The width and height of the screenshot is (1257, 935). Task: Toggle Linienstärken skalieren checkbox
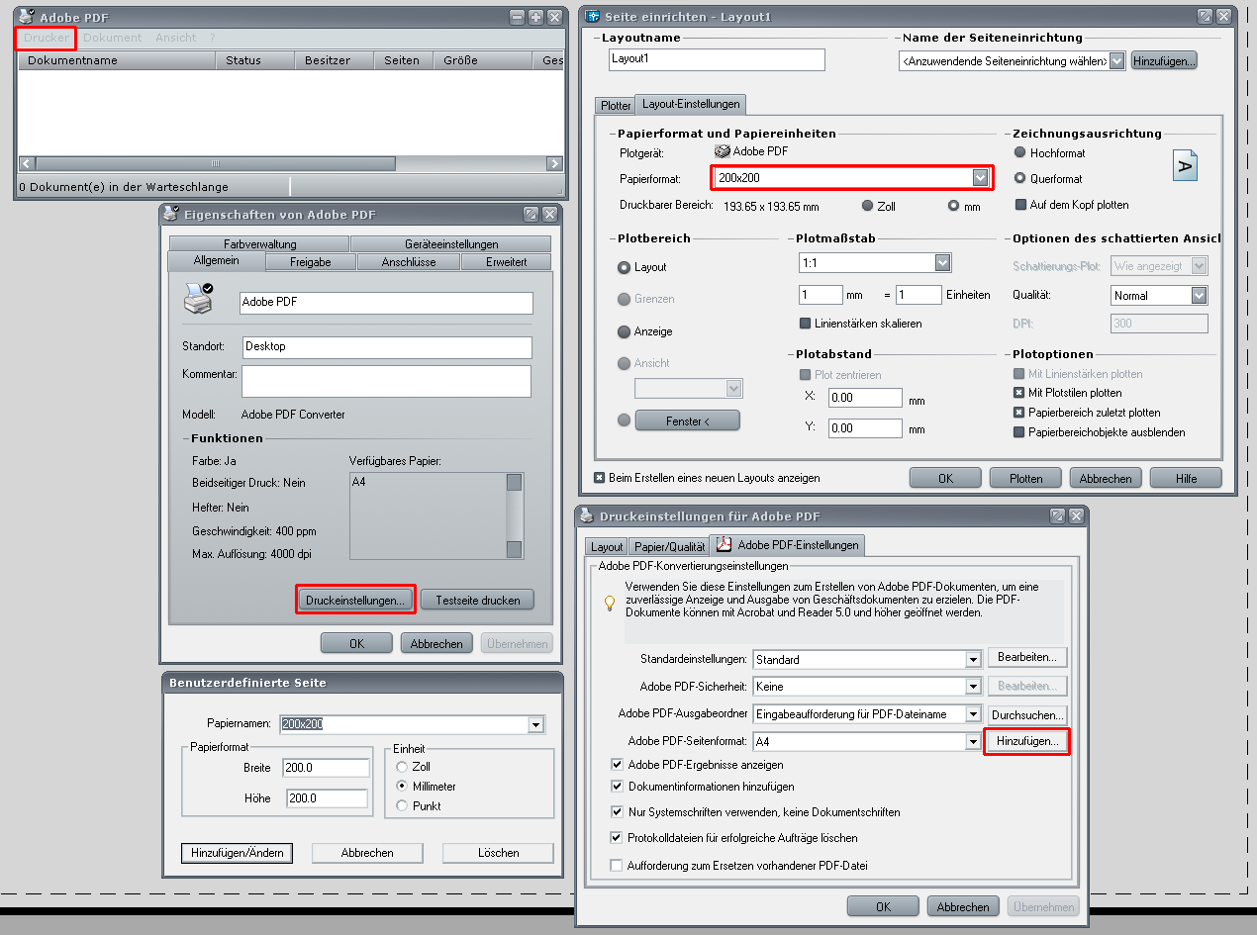[805, 324]
